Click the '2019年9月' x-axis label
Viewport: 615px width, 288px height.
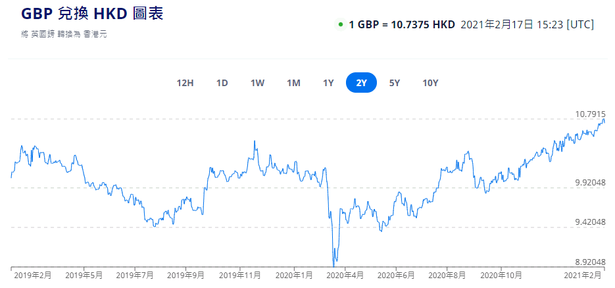click(185, 276)
